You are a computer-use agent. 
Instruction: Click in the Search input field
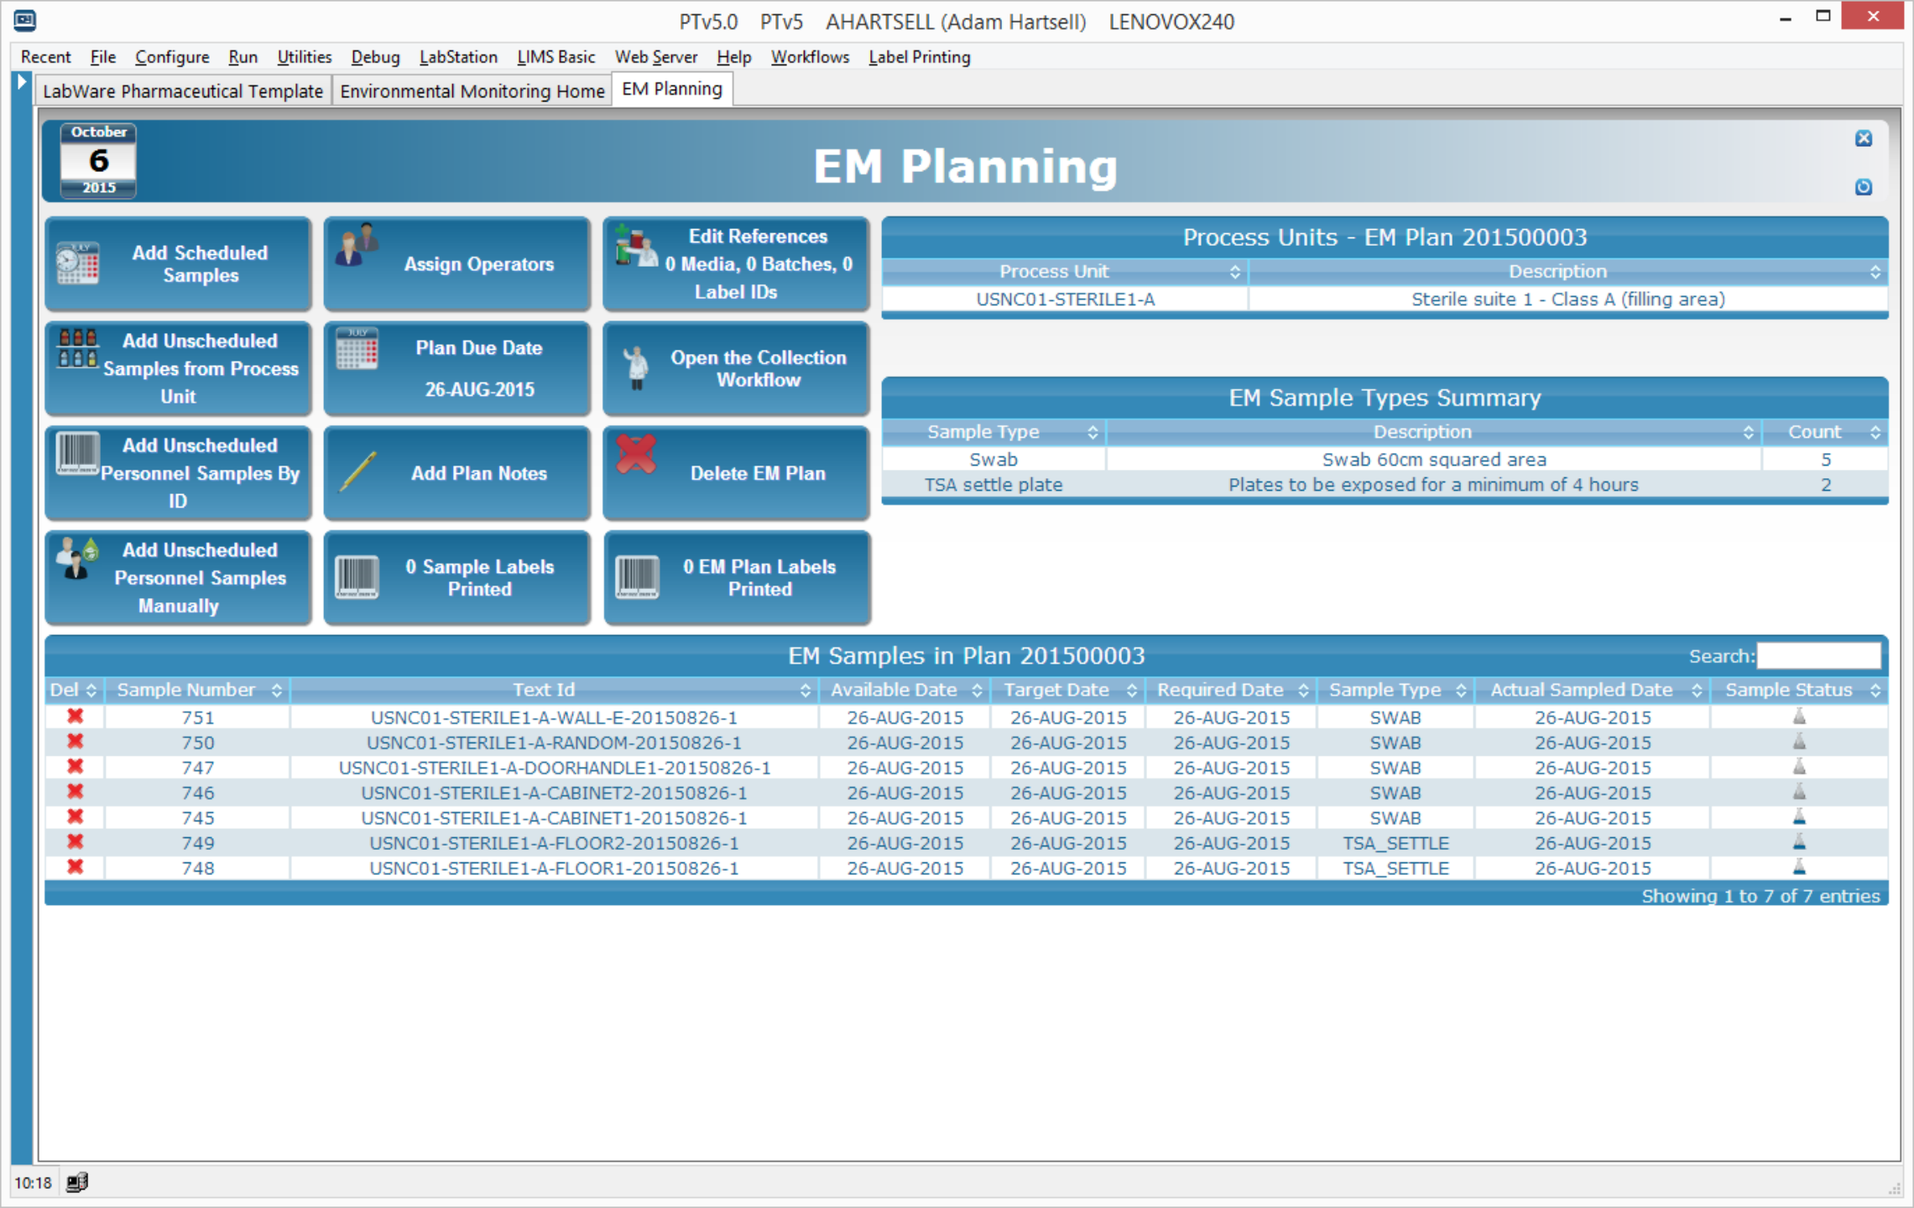(1818, 656)
